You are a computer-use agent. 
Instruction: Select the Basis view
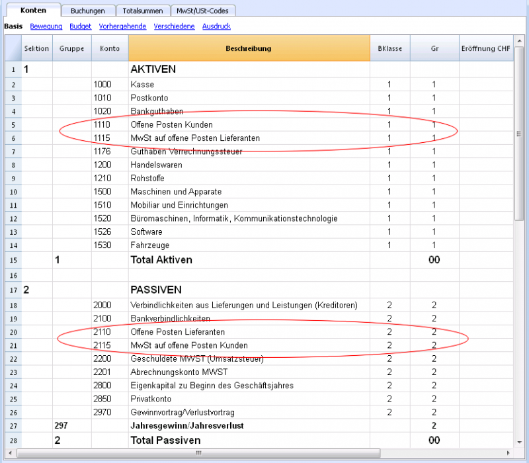click(13, 26)
